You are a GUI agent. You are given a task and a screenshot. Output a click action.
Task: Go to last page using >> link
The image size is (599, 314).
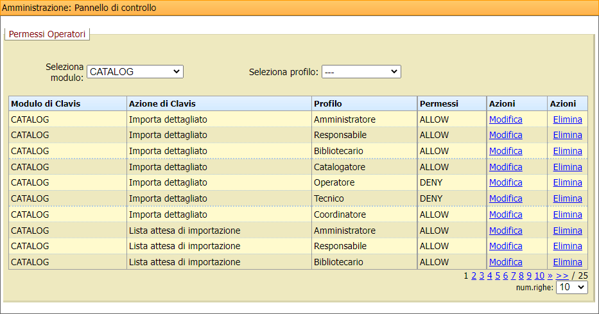(x=562, y=275)
